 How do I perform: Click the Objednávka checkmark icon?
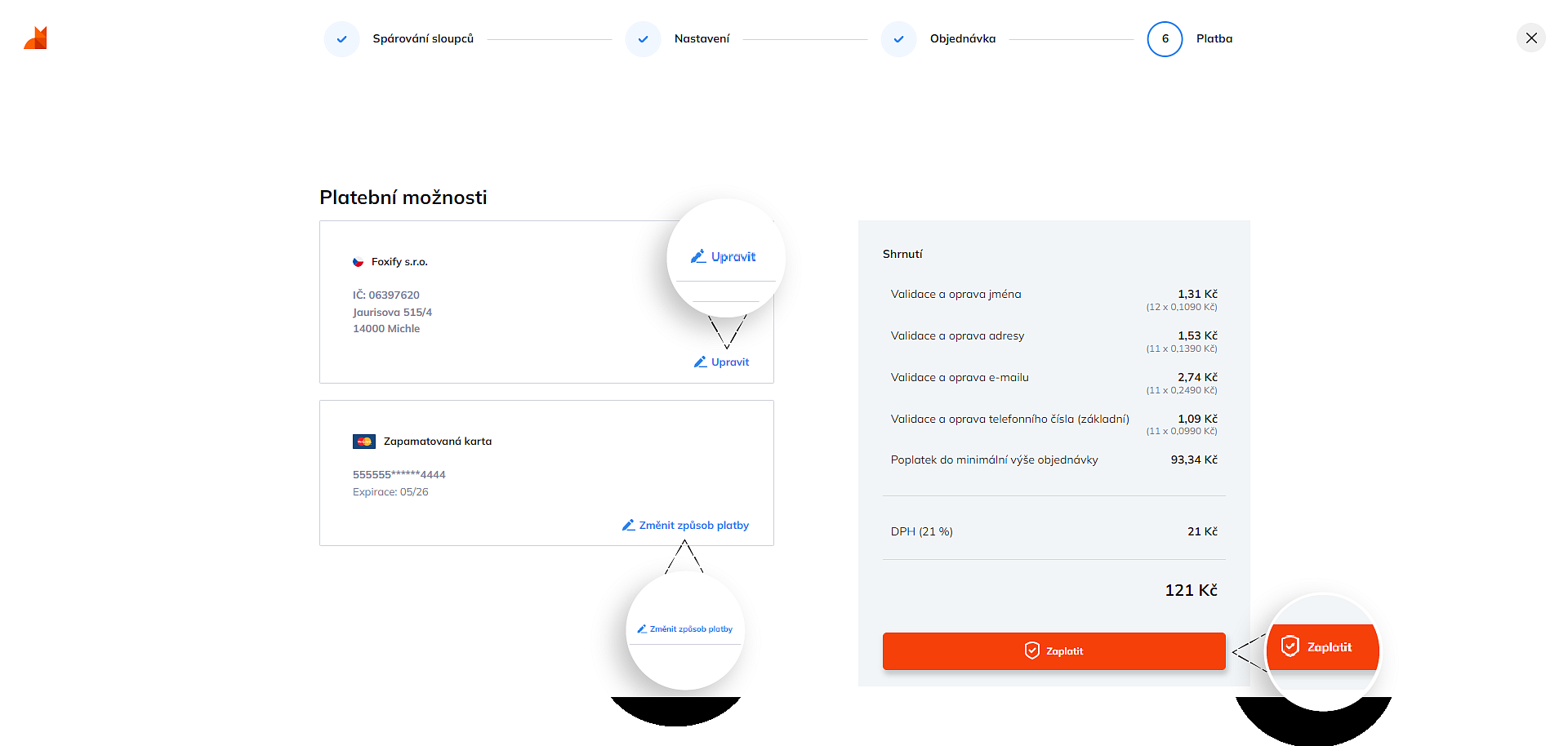899,39
